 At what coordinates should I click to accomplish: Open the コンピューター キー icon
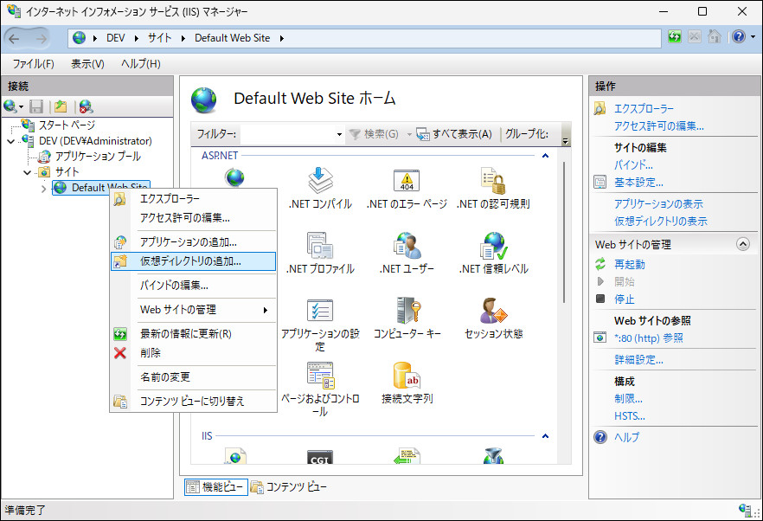pos(407,318)
